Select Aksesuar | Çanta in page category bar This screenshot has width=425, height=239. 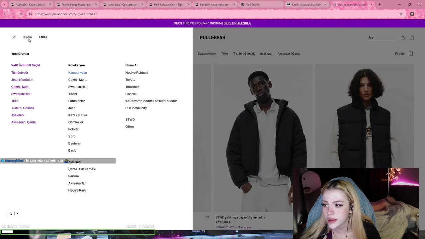coord(289,53)
